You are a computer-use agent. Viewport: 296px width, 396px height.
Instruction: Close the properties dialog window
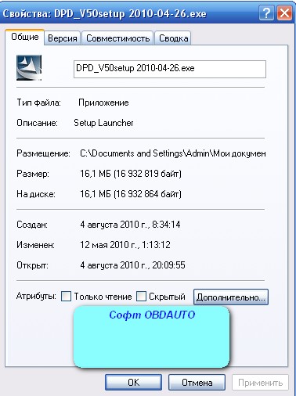click(x=284, y=13)
